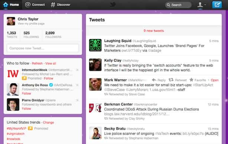Open the account profile dropdown menu
This screenshot has height=144, width=228.
click(201, 5)
